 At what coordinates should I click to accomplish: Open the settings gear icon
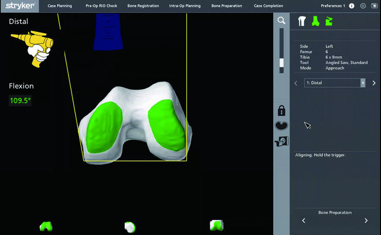coord(363,6)
